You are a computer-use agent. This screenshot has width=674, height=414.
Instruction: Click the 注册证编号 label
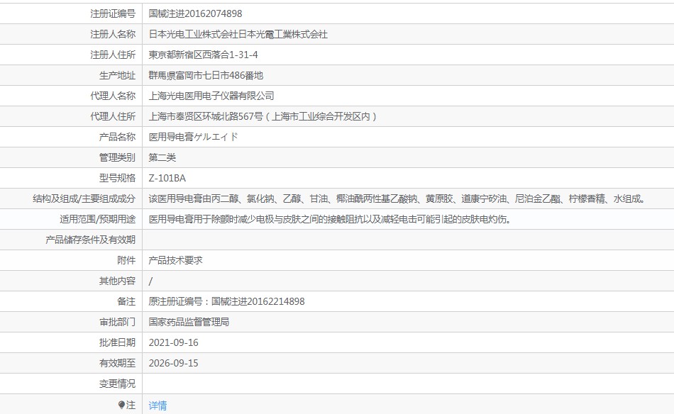tap(113, 13)
